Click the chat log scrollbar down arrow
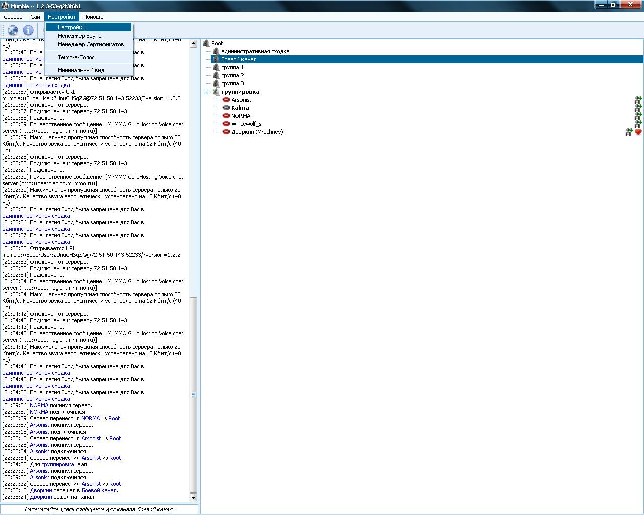 (193, 497)
